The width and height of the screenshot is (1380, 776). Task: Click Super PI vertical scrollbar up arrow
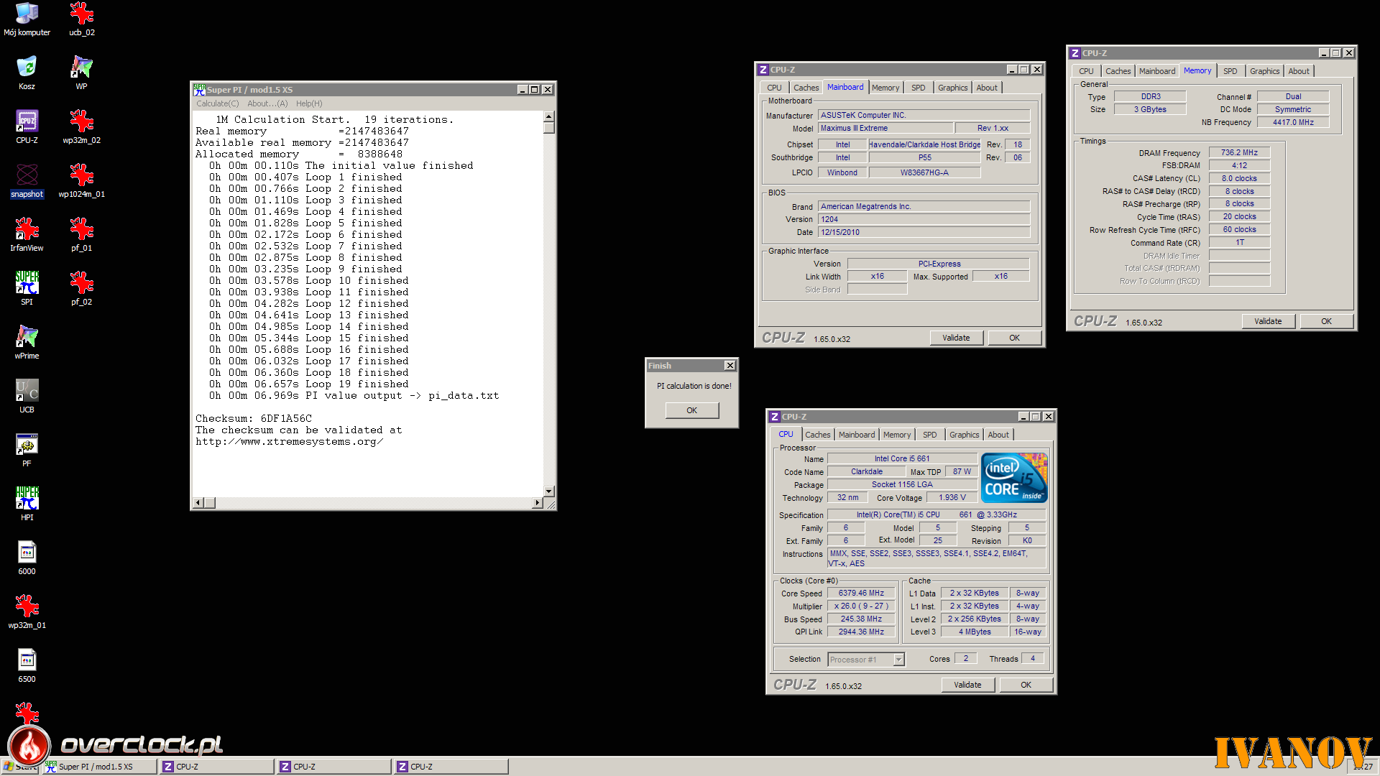point(549,116)
